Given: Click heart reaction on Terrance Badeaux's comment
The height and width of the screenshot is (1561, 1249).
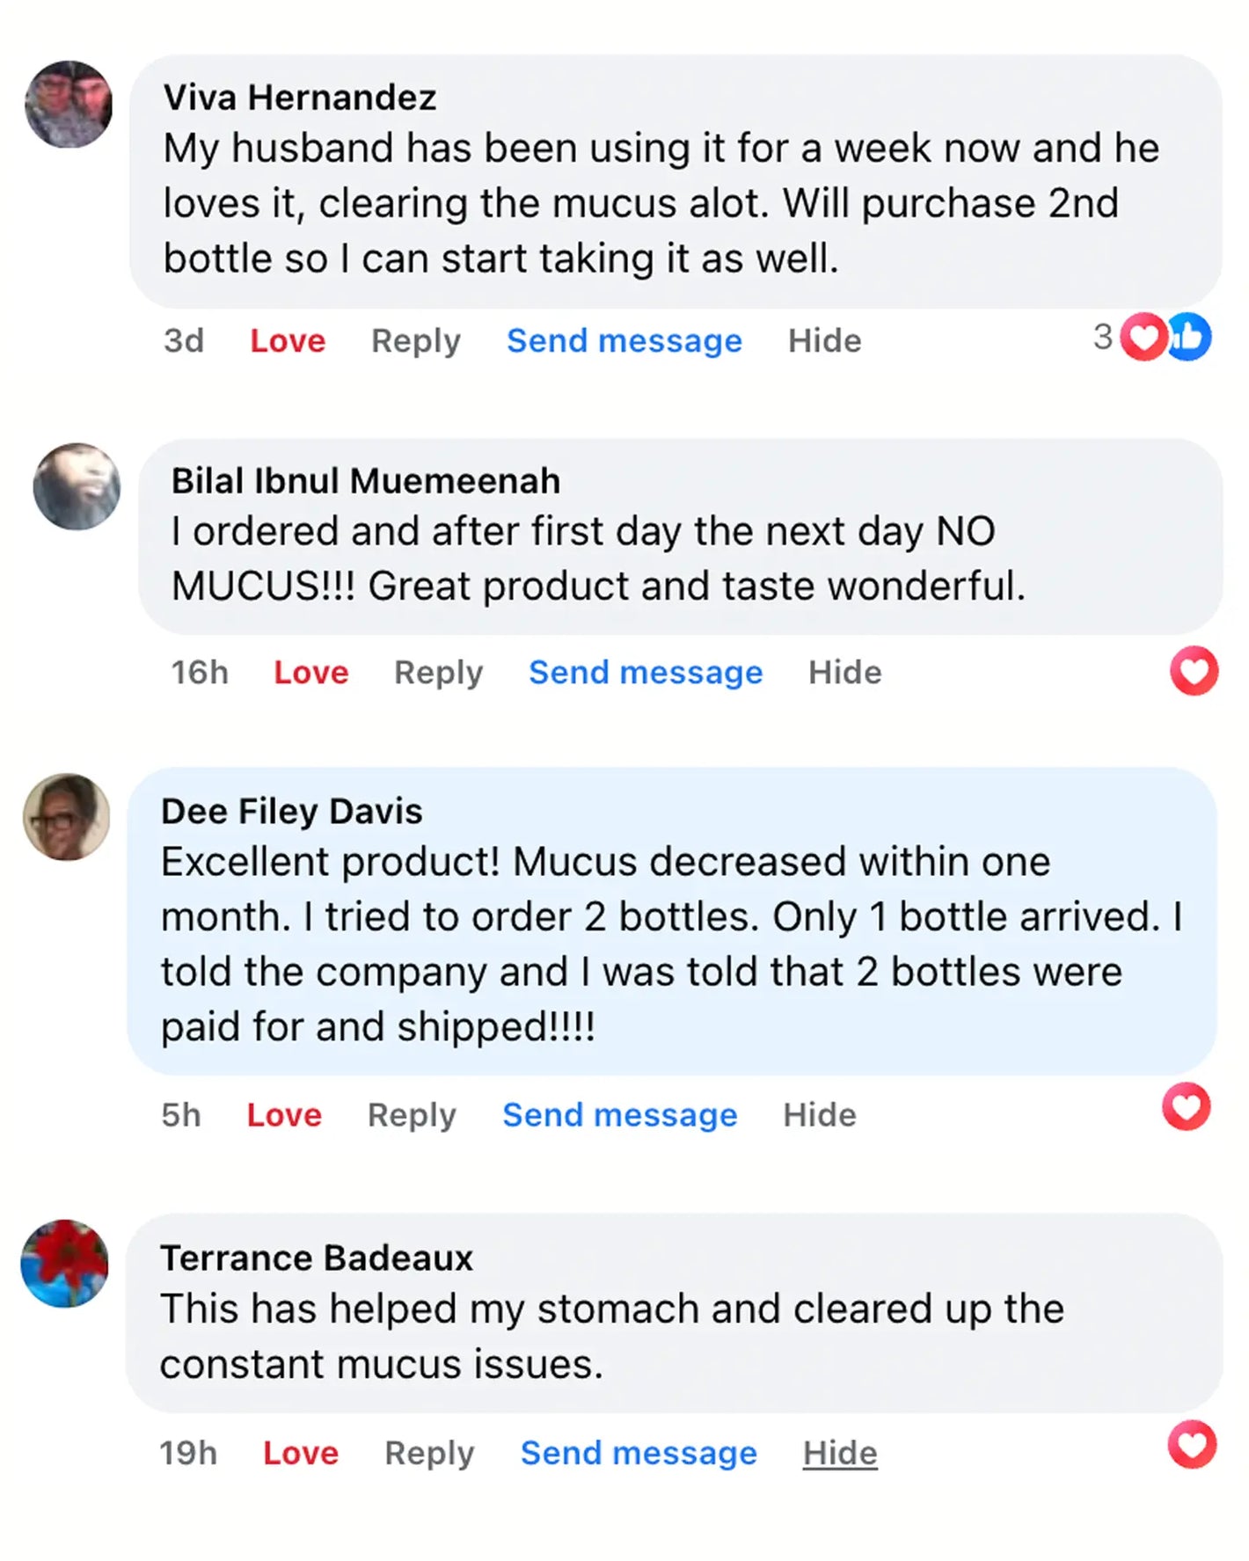Looking at the screenshot, I should [x=1192, y=1444].
